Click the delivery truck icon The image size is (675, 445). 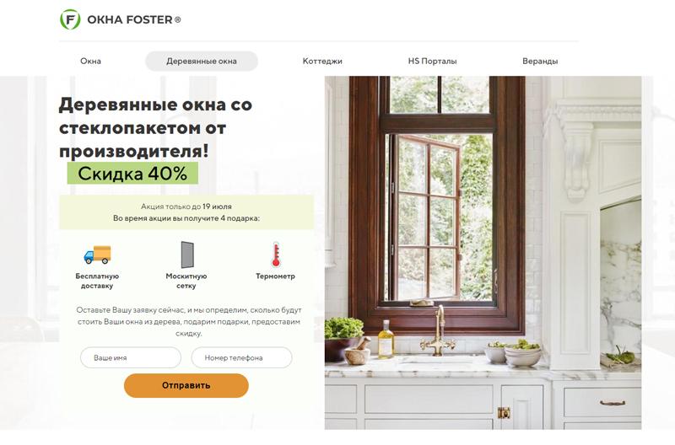pos(97,255)
